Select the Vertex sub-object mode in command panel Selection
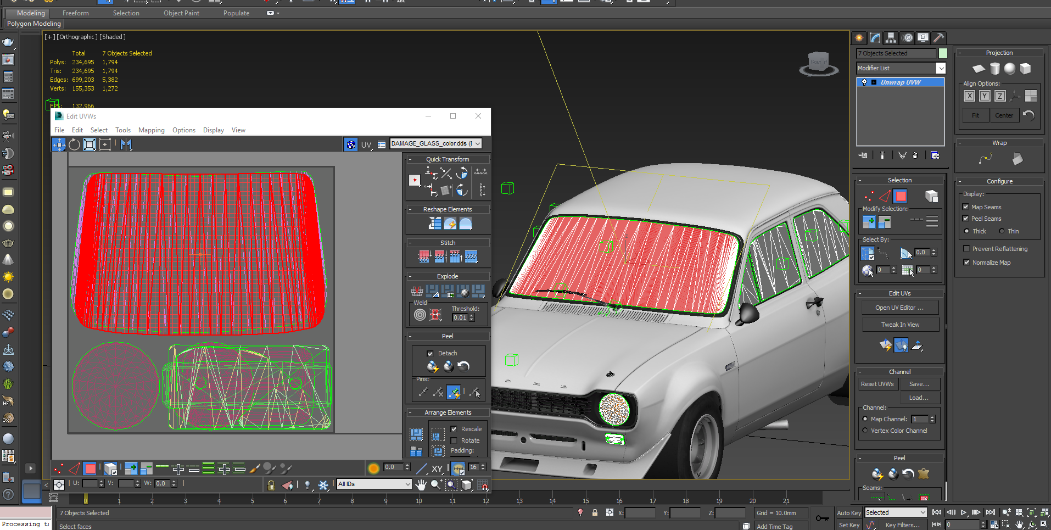Image resolution: width=1051 pixels, height=530 pixels. coord(869,196)
